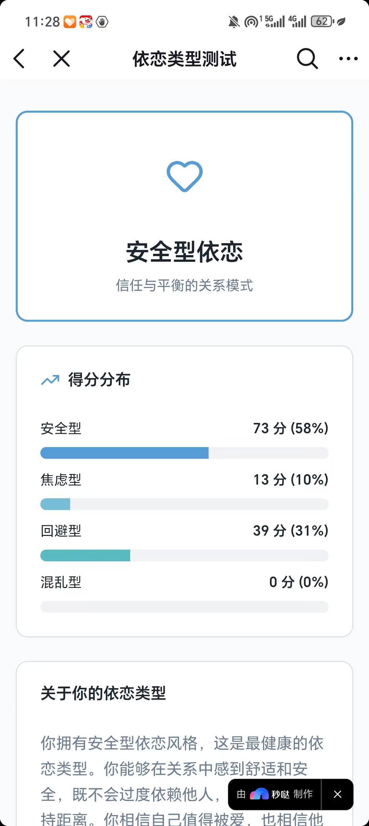
Task: Tap the 安全型依恋 result title
Action: pos(184,252)
